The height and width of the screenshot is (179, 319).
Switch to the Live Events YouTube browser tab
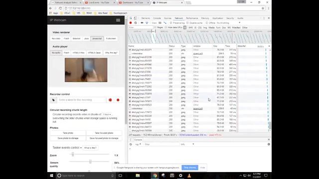click(99, 2)
